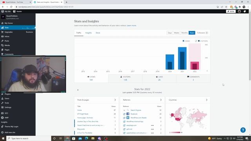Switch to the QuasiHobbies YouTube browser tab
This screenshot has height=141, width=251.
16,2
